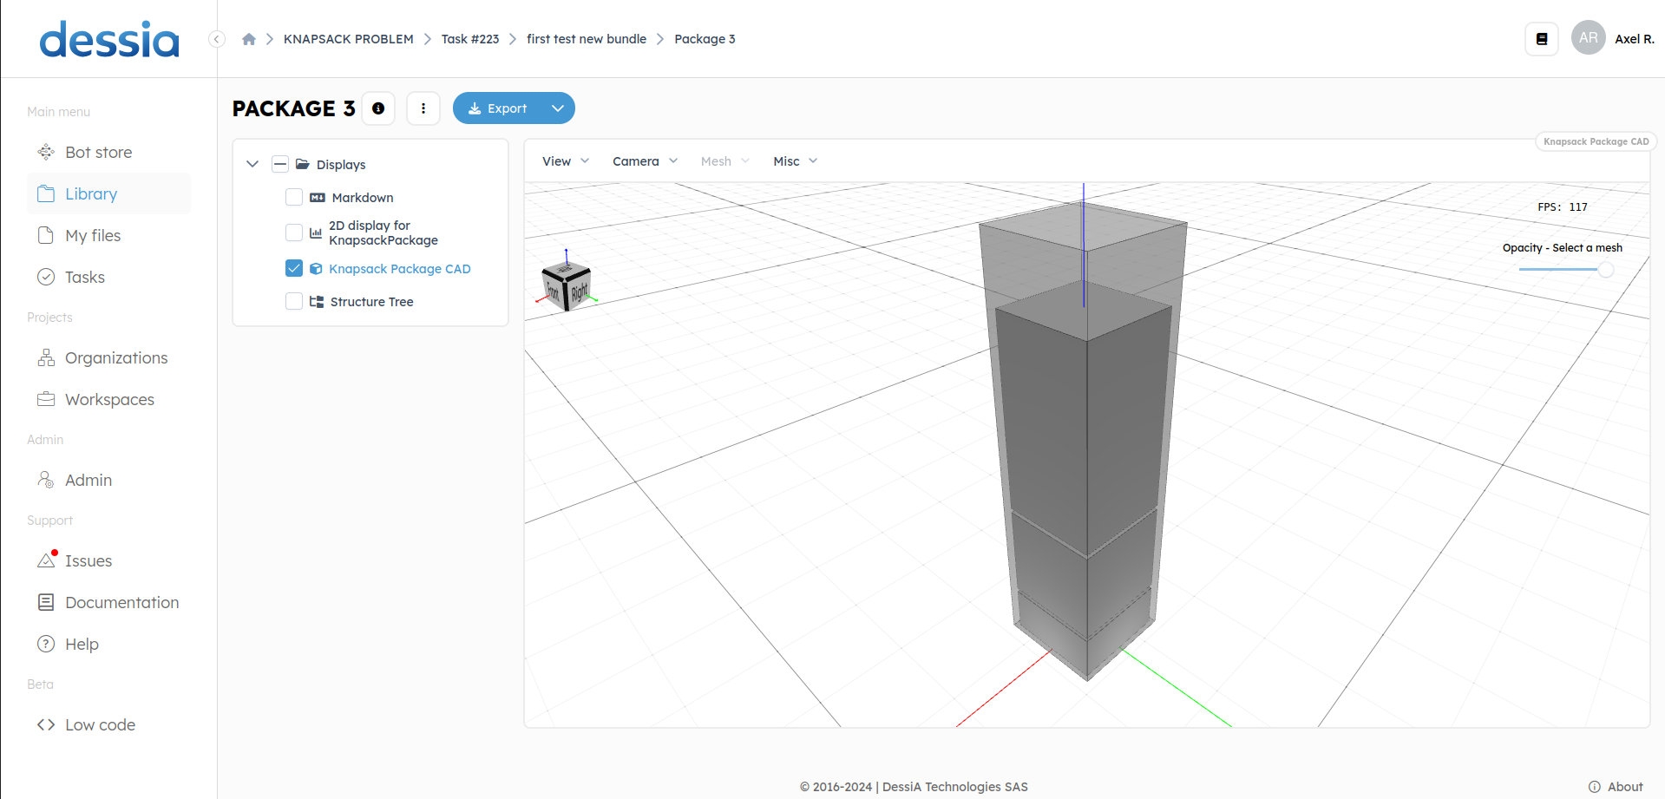Open Bot store from the sidebar
The height and width of the screenshot is (799, 1665).
(x=98, y=153)
